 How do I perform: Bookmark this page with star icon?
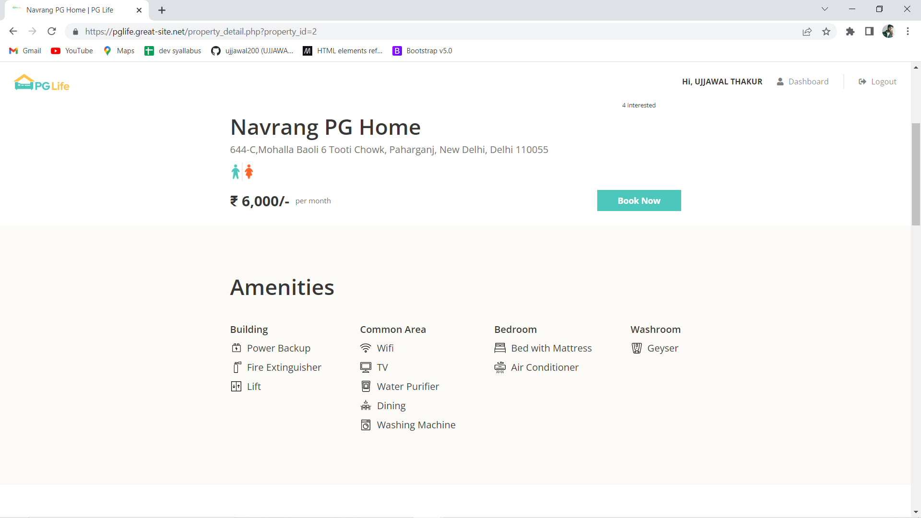click(x=826, y=32)
